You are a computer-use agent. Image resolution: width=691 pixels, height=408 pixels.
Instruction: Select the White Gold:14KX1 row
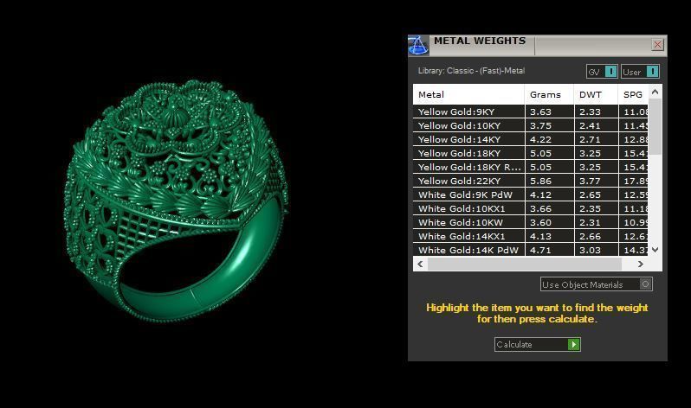(531, 236)
